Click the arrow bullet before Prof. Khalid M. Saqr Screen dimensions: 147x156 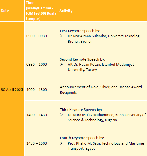click(x=61, y=143)
